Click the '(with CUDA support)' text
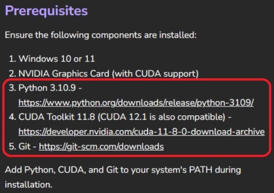The image size is (274, 193). point(155,74)
